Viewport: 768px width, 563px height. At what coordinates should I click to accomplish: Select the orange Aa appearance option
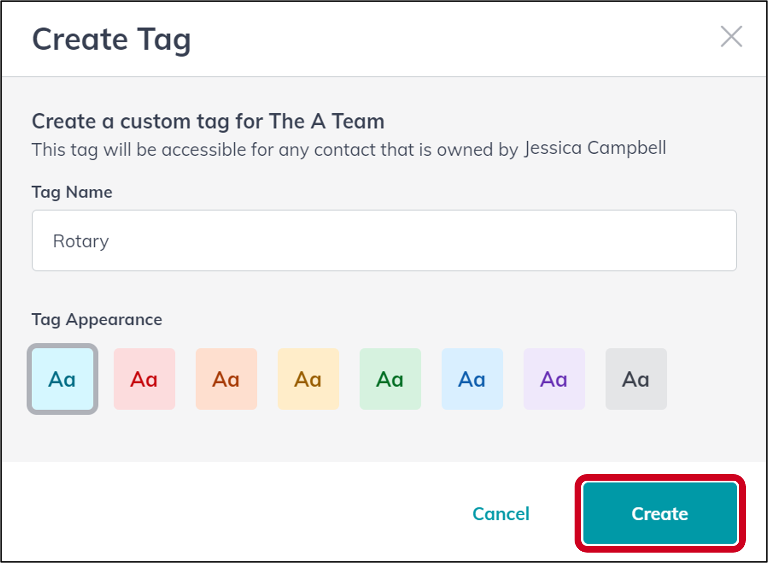coord(226,378)
